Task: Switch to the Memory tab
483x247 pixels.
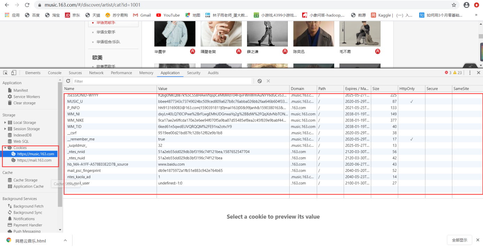Action: point(146,73)
